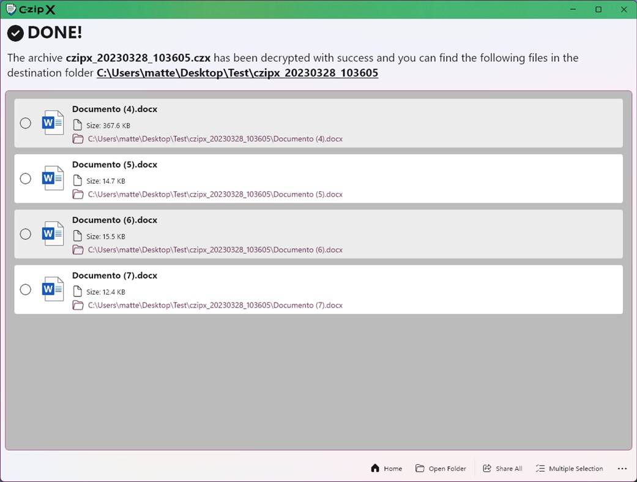
Task: Open the folder via Open Folder icon
Action: click(x=420, y=468)
